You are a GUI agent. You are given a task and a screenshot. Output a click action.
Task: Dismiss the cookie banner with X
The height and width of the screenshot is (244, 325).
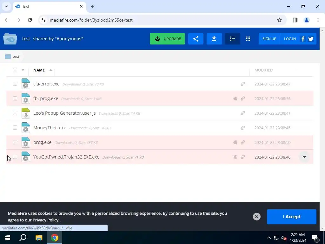click(x=256, y=217)
